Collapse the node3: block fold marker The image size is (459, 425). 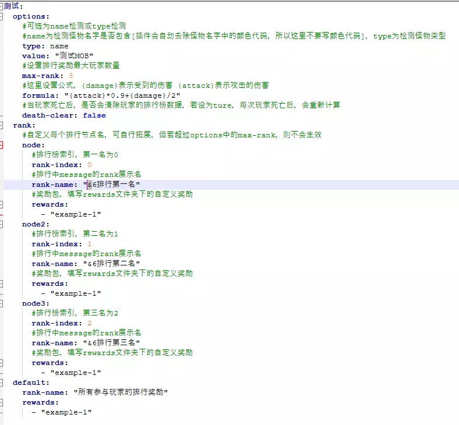click(x=1, y=304)
